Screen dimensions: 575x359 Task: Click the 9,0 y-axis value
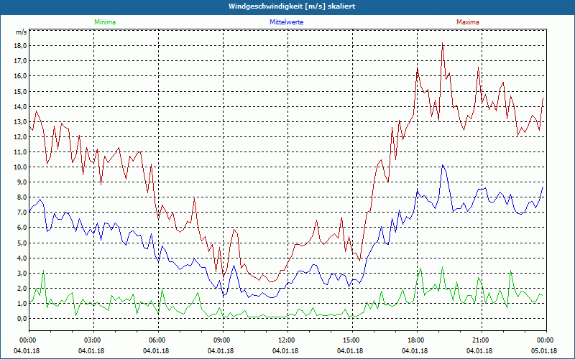22,182
